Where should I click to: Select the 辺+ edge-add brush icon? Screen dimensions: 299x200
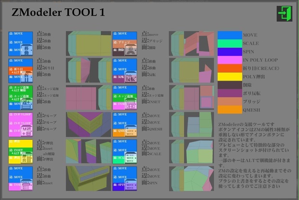click(20, 98)
